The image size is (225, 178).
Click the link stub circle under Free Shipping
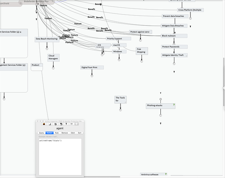pyautogui.click(x=142, y=61)
